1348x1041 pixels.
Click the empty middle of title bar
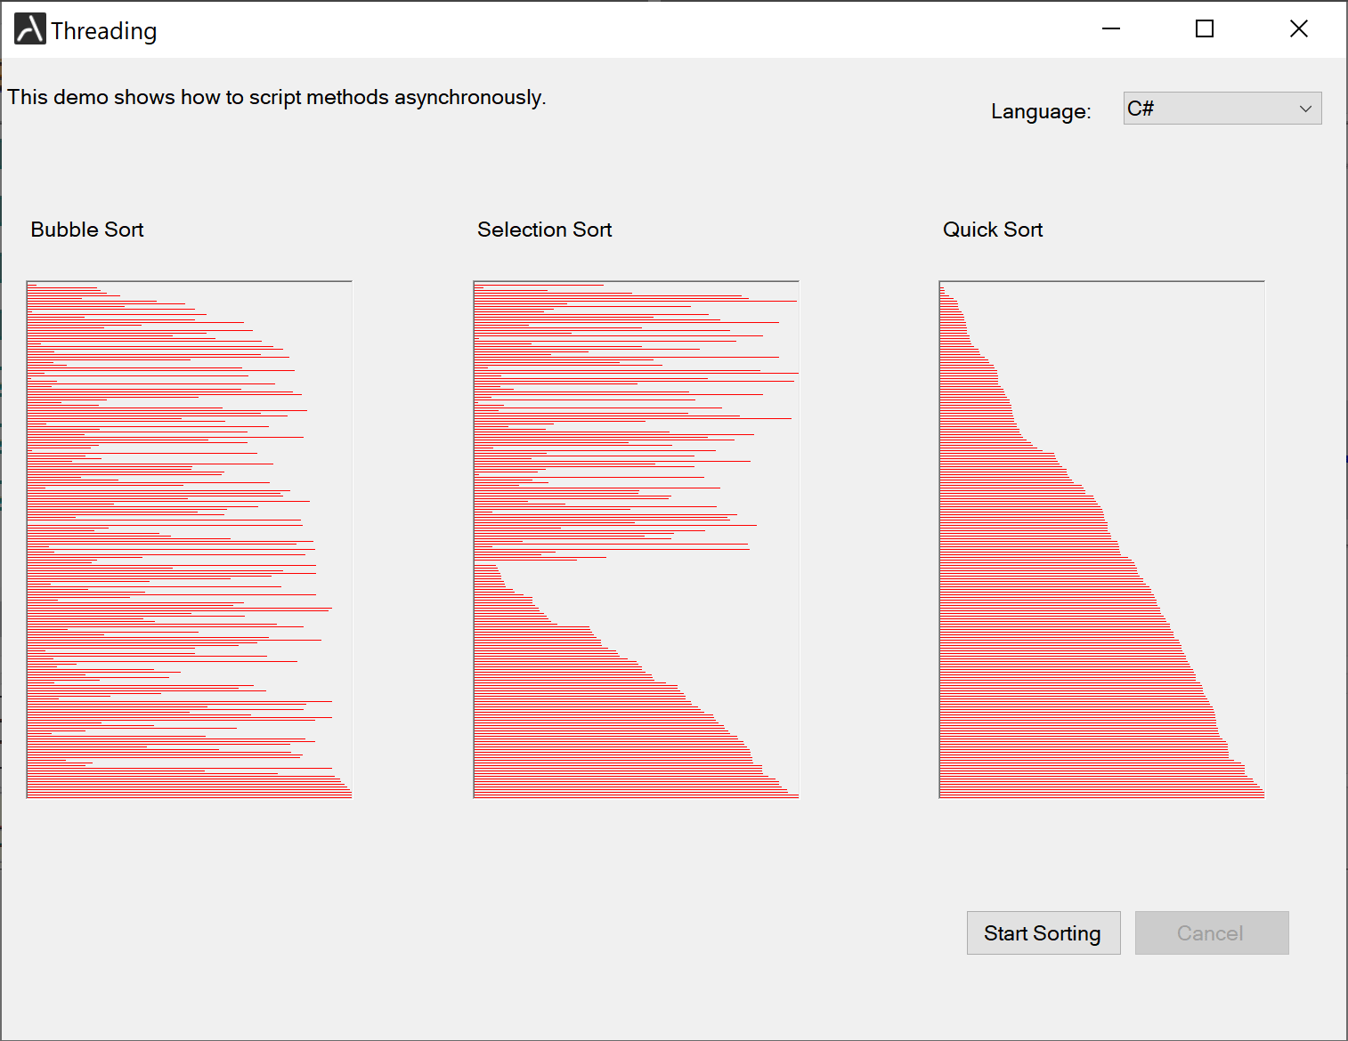(x=623, y=29)
